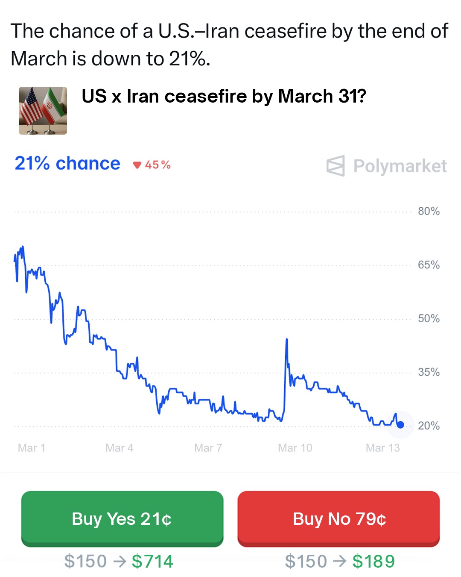461x577 pixels.
Task: Select the blue current-value dot on the chart
Action: 400,424
